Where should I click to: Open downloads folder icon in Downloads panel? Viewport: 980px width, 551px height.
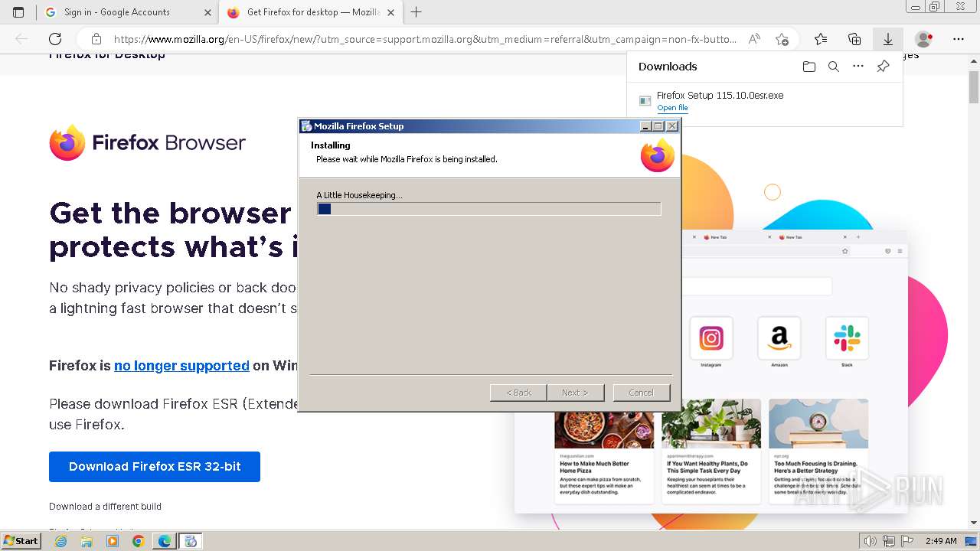(x=809, y=67)
